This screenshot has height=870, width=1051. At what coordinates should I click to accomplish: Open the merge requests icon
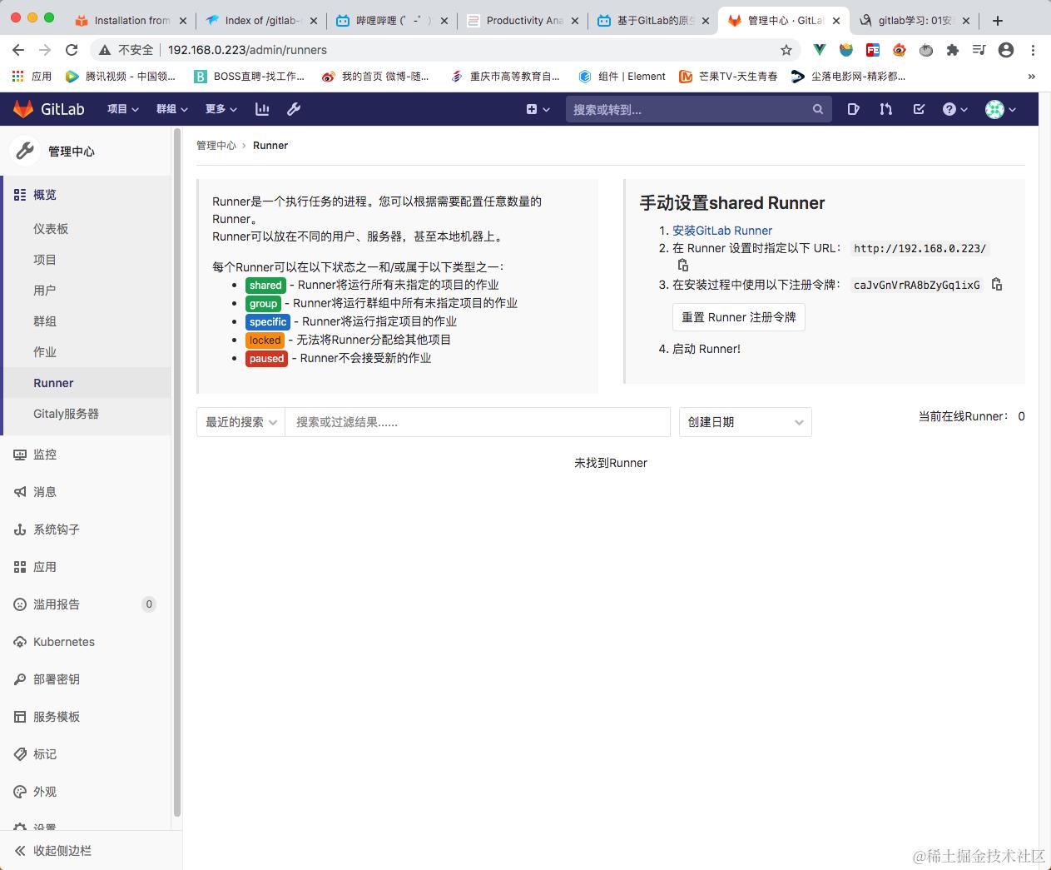pos(885,109)
